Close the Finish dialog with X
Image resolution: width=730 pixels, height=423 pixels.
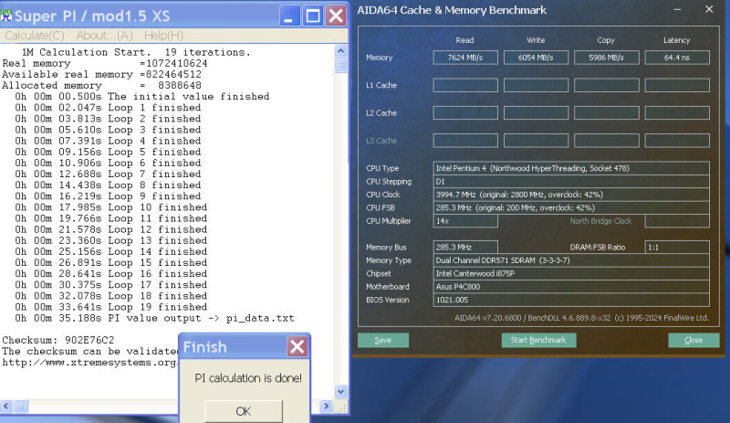pyautogui.click(x=297, y=346)
